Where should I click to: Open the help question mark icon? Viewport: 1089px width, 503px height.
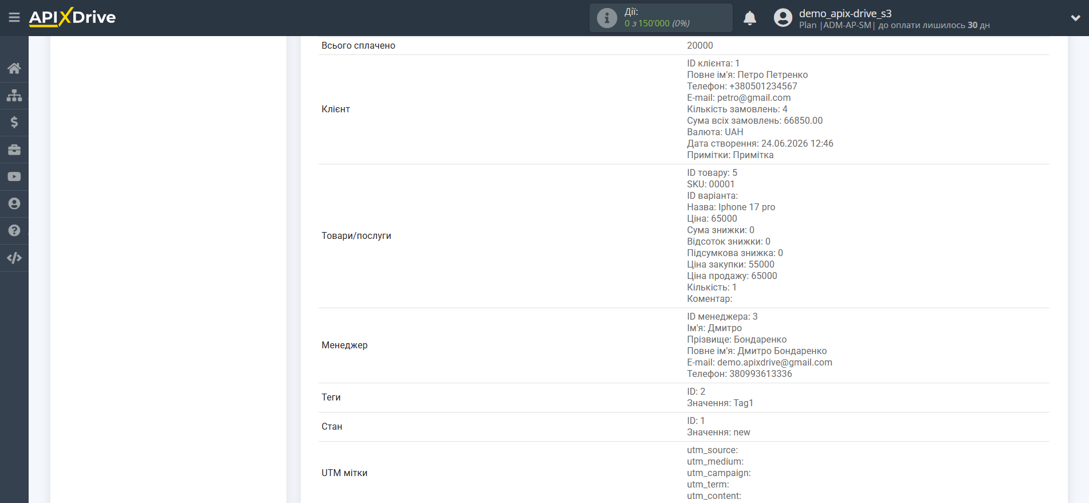click(x=14, y=230)
